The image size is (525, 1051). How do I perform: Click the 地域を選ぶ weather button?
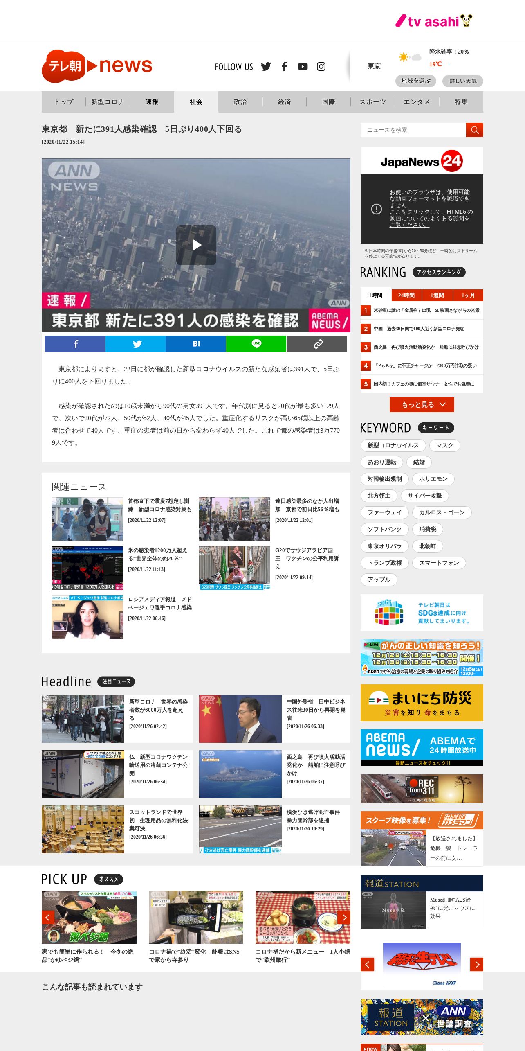point(416,81)
